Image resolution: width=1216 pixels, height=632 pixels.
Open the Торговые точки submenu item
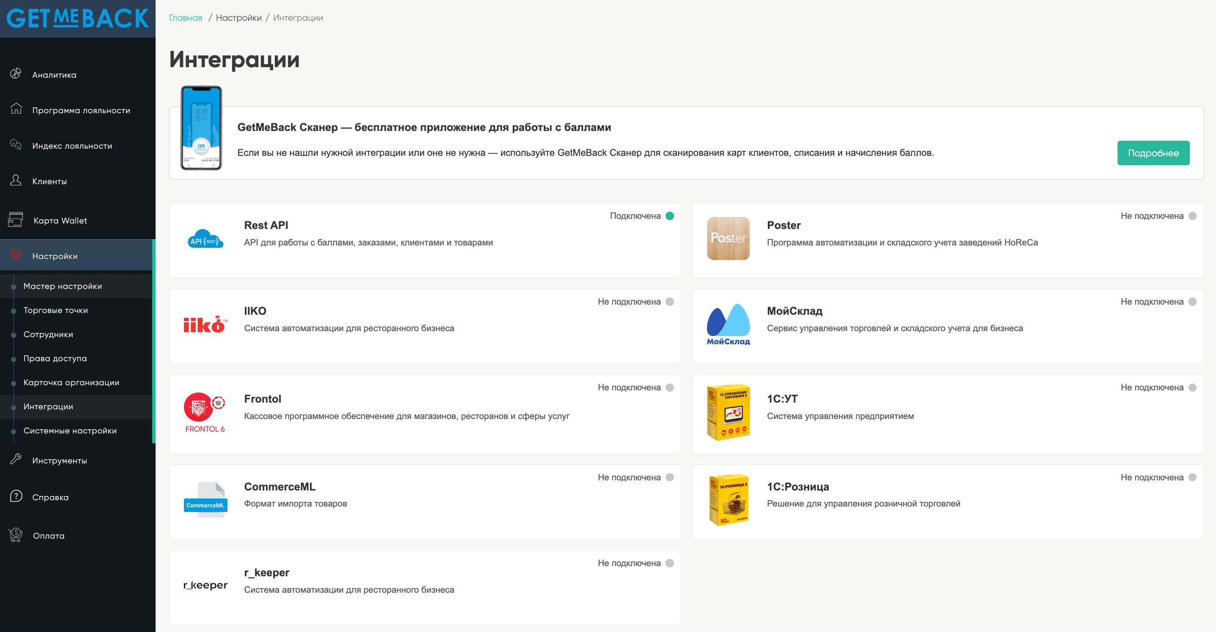coord(56,311)
